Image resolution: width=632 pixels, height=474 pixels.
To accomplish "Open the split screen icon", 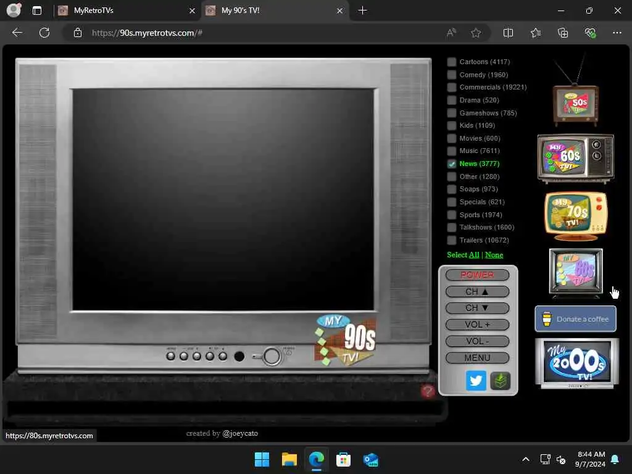I will (x=509, y=33).
